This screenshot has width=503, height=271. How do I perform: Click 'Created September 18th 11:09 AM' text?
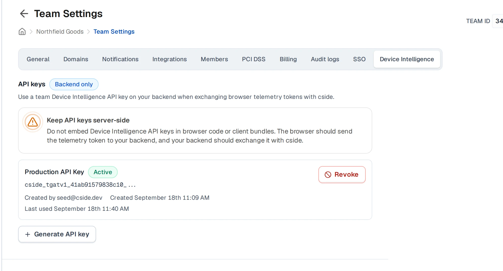pyautogui.click(x=160, y=198)
